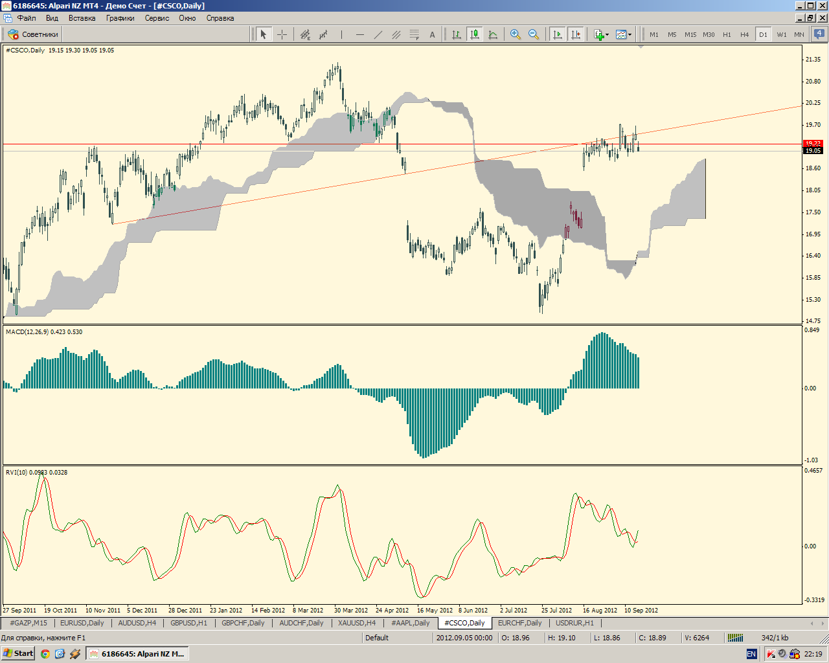Activate the crosshair tool
Screen dimensions: 829x663
pos(282,34)
